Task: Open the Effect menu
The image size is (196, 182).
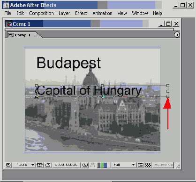Action: pyautogui.click(x=81, y=13)
